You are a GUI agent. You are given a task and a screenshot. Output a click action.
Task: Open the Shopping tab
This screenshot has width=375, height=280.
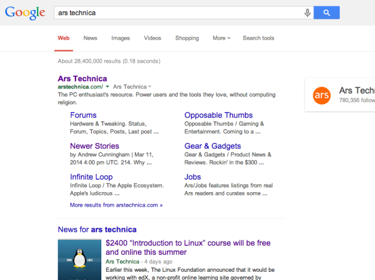click(187, 38)
